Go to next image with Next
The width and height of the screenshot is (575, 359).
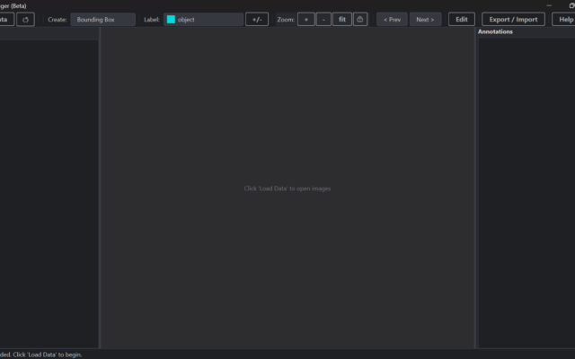(x=425, y=20)
